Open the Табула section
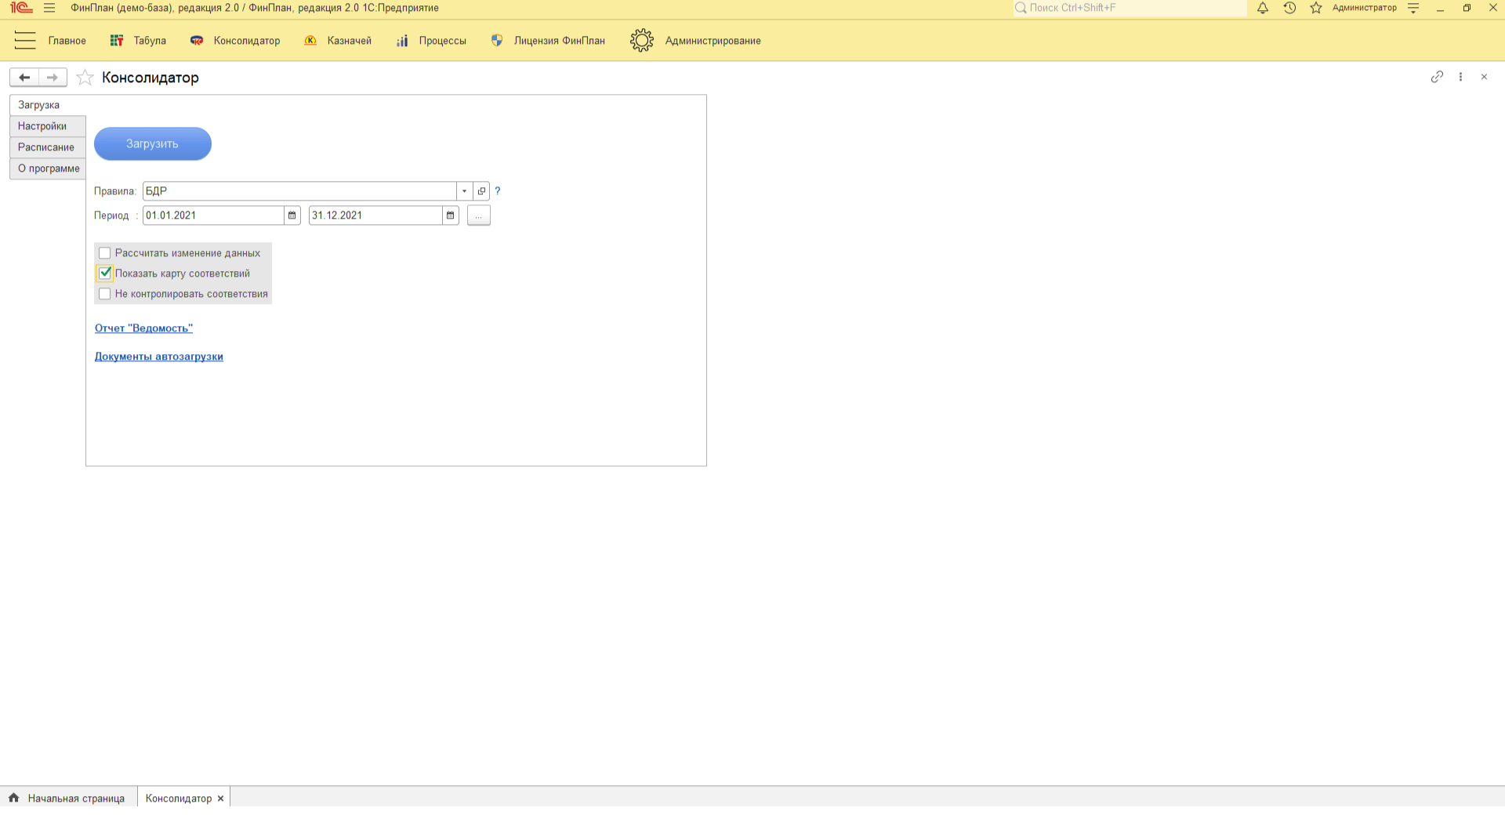Viewport: 1505px width, 815px height. [150, 41]
